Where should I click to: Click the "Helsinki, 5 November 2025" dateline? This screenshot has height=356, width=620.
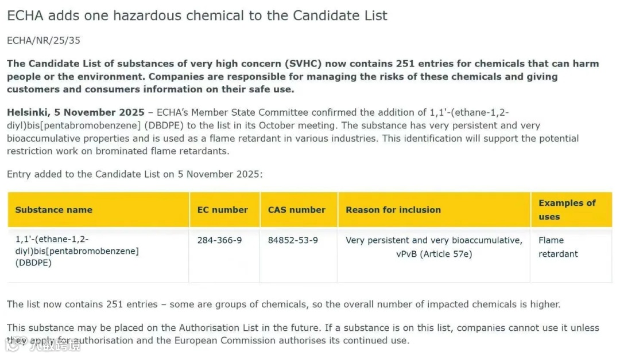(x=75, y=112)
